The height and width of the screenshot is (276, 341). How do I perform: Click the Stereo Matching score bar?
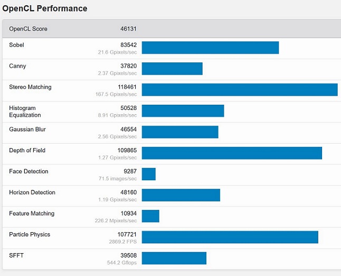[x=240, y=90]
